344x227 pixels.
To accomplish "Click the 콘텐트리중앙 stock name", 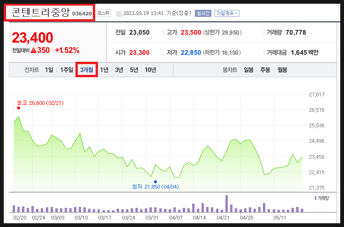I will [40, 13].
